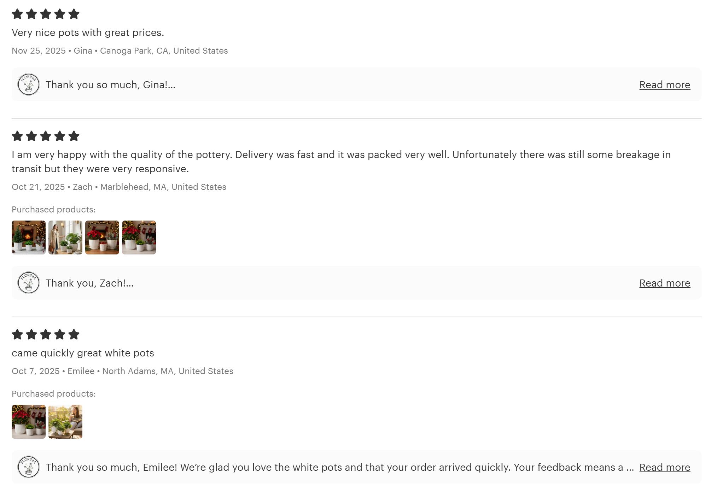Image resolution: width=711 pixels, height=487 pixels.
Task: Click Zach's review date and location line
Action: [119, 187]
